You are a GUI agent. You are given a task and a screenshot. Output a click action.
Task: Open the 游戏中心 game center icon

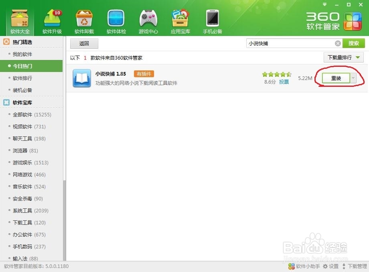pyautogui.click(x=148, y=22)
